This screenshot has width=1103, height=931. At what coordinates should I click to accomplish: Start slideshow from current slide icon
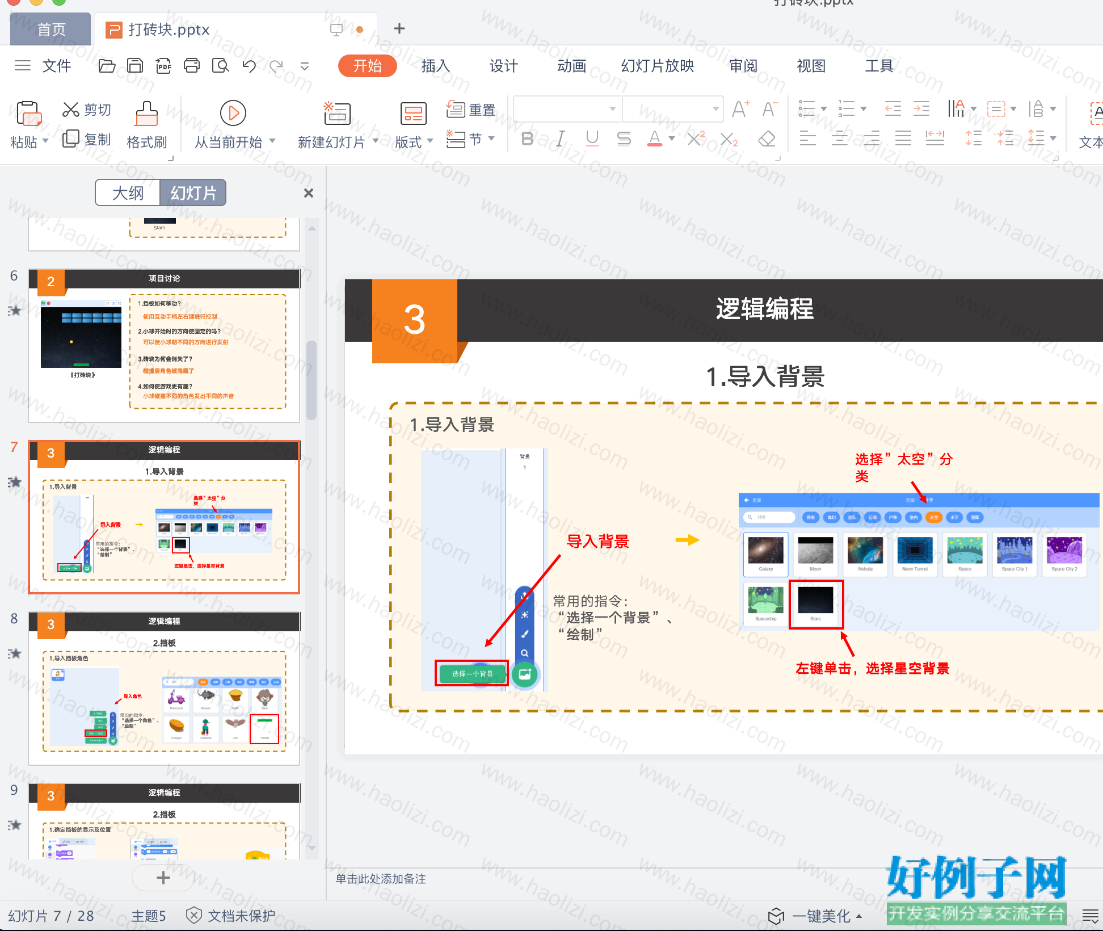(233, 113)
